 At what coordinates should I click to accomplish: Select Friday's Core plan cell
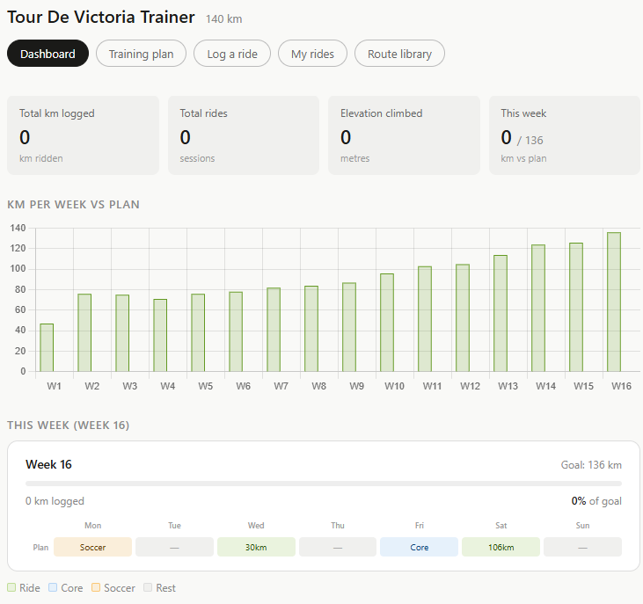419,547
